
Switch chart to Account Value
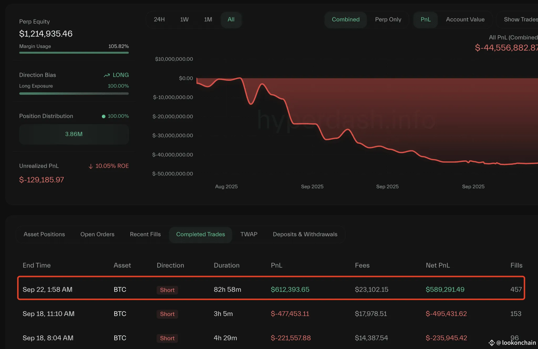click(x=465, y=20)
